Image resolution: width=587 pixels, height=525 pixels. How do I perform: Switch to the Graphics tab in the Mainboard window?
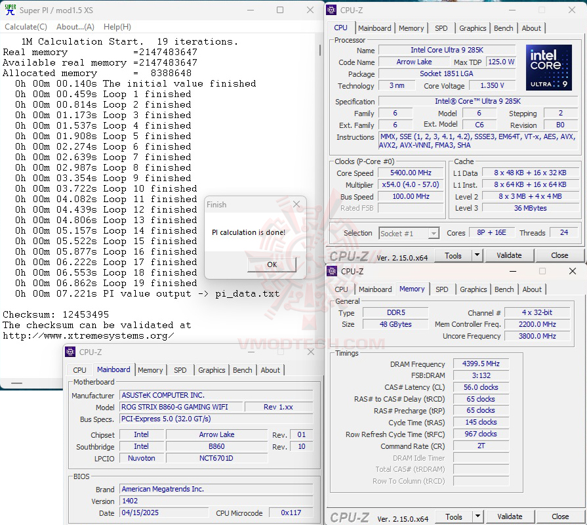pyautogui.click(x=211, y=370)
